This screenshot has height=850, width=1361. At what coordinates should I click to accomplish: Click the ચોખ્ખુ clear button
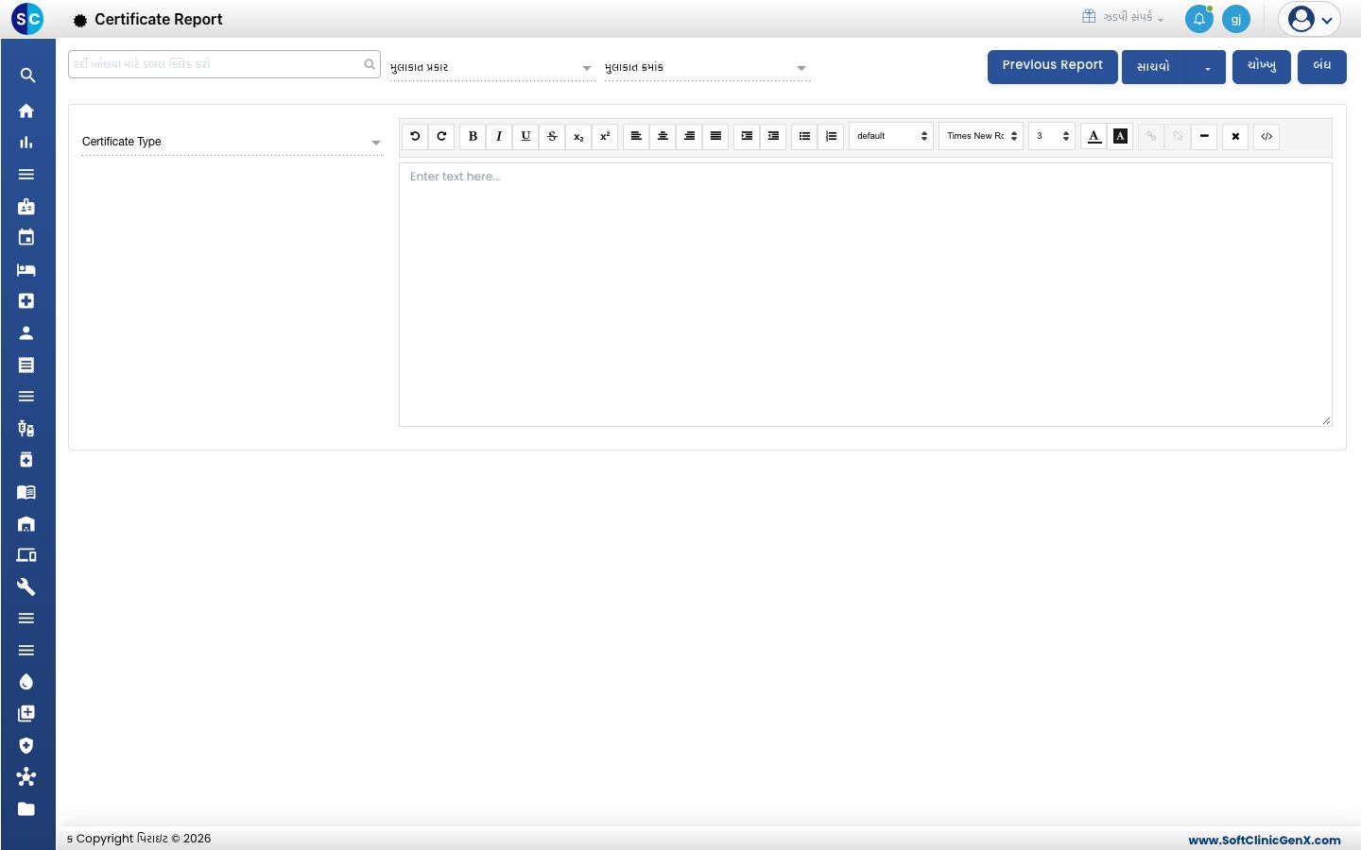tap(1262, 67)
